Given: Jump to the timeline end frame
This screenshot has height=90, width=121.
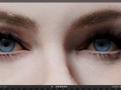Looking at the screenshot, I should pos(66,87).
